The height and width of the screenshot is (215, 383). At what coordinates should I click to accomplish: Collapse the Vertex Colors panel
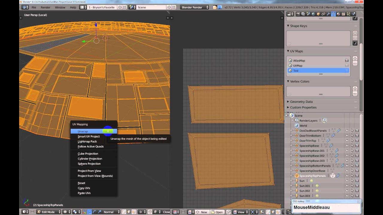288,82
